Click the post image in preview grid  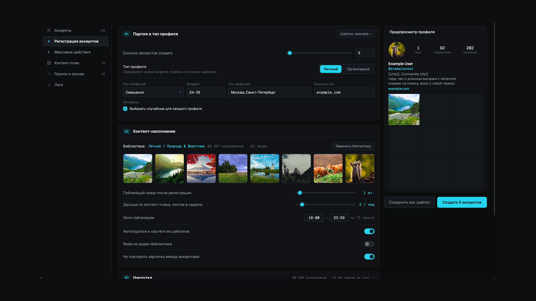[x=404, y=110]
